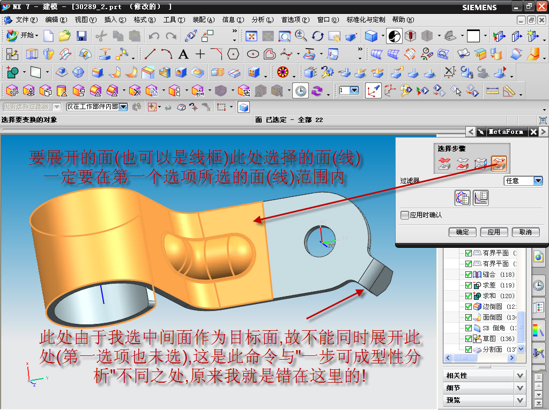
Task: Uncheck the 求和 (120) feature
Action: point(469,295)
